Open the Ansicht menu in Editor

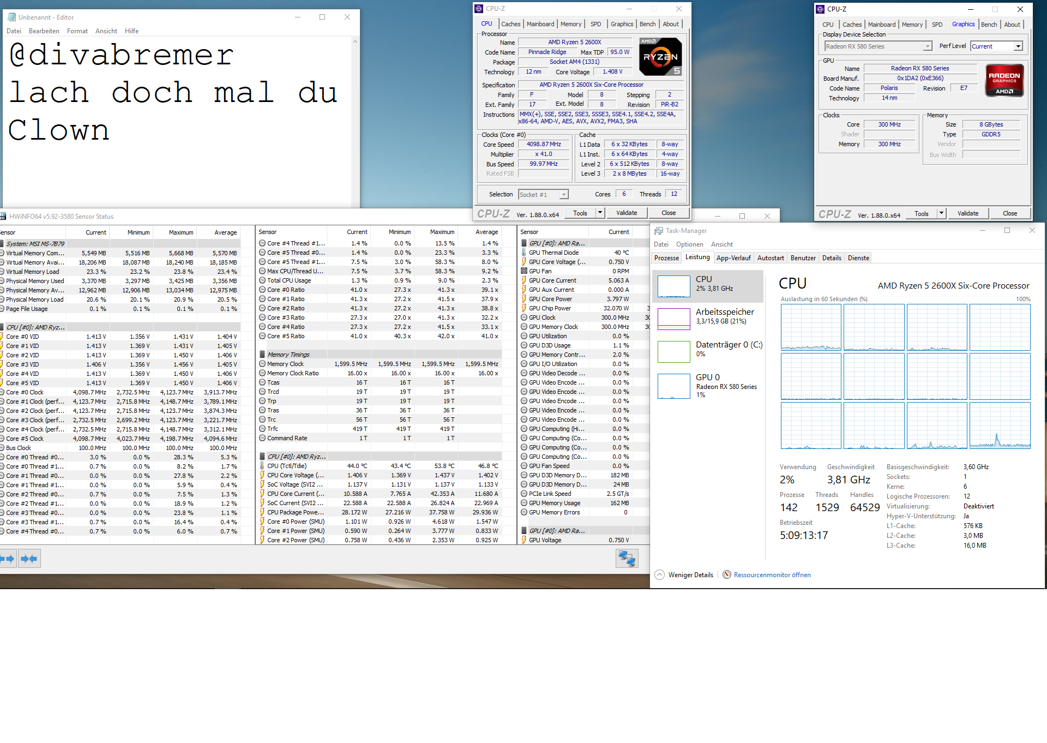click(x=106, y=31)
